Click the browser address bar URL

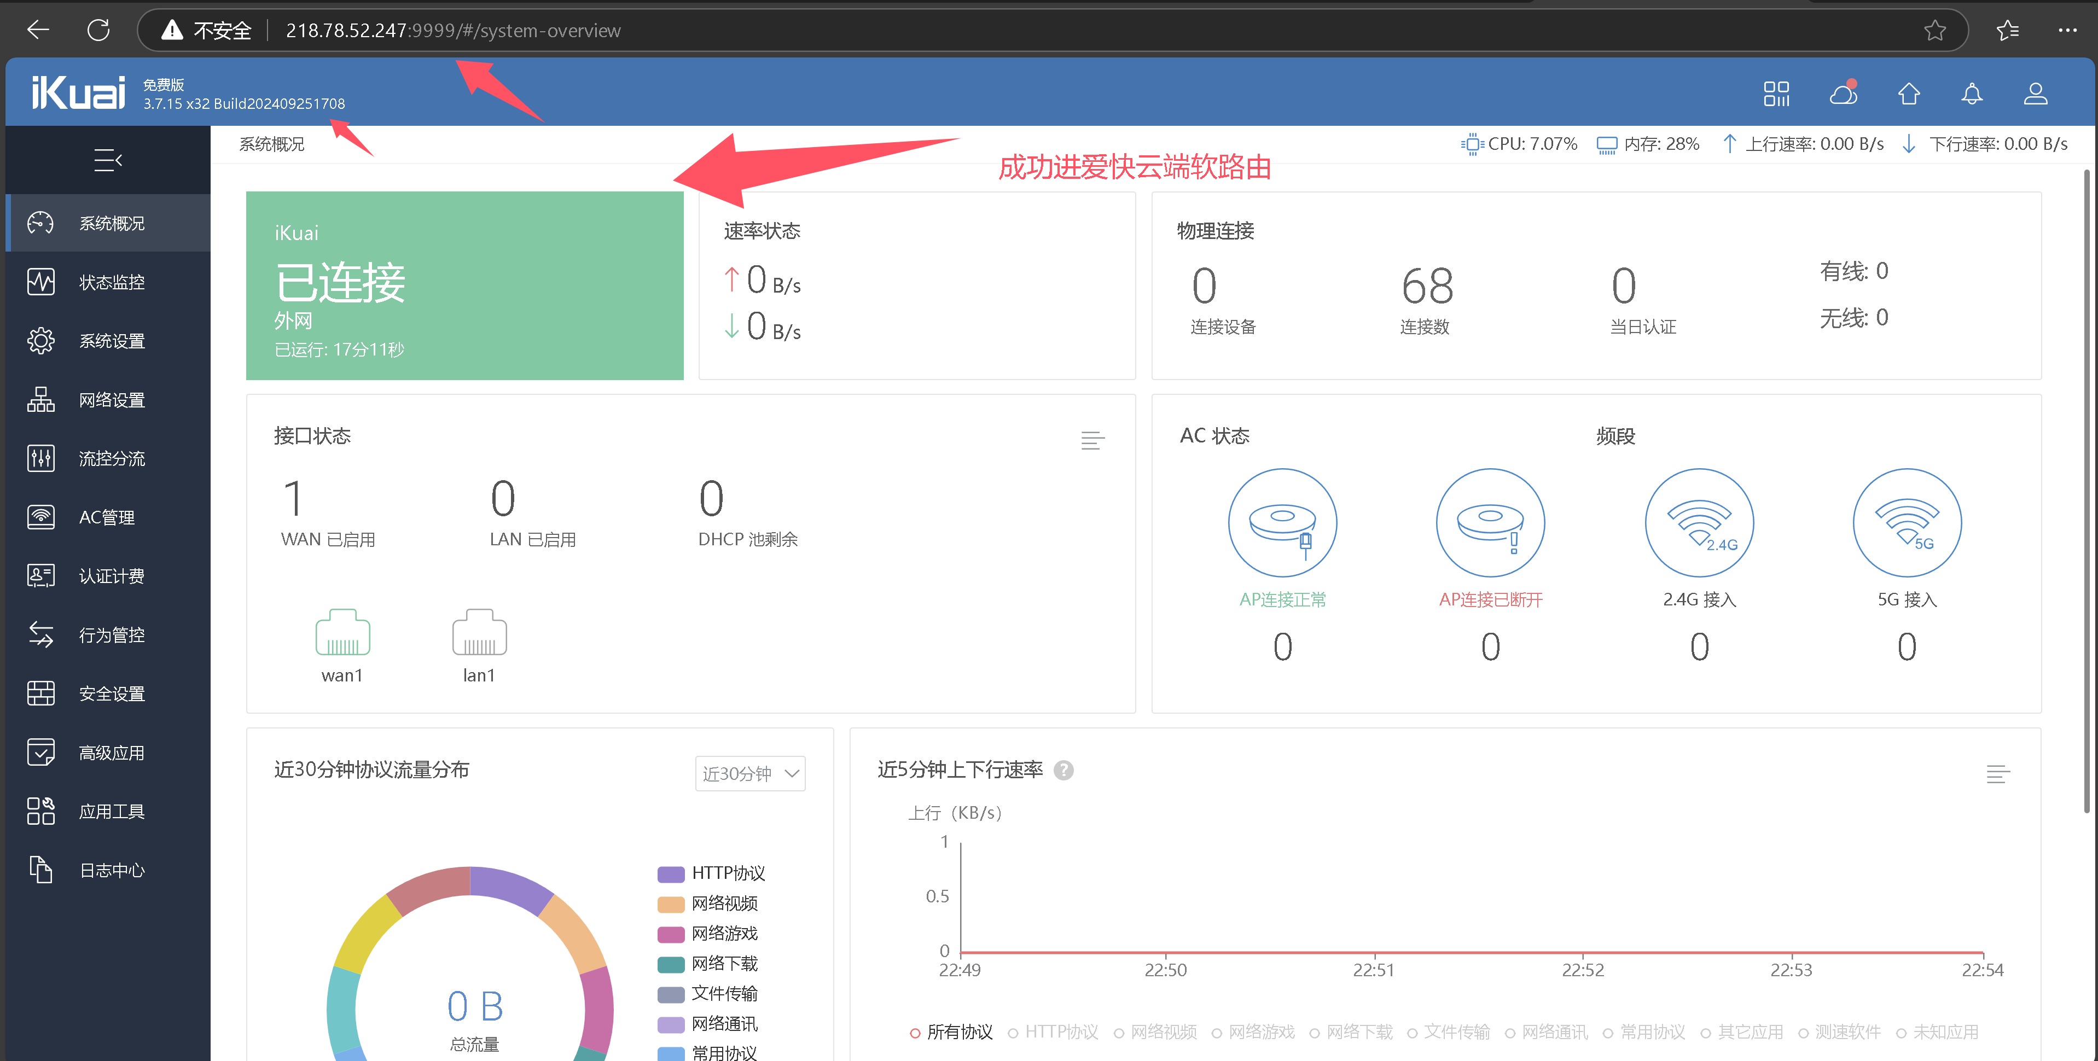point(453,31)
